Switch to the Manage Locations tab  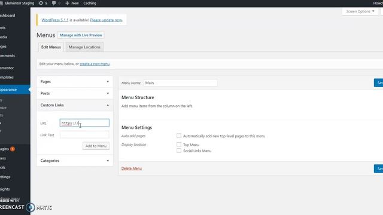84,47
